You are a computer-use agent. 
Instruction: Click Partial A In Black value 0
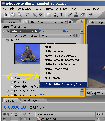tap(40, 91)
